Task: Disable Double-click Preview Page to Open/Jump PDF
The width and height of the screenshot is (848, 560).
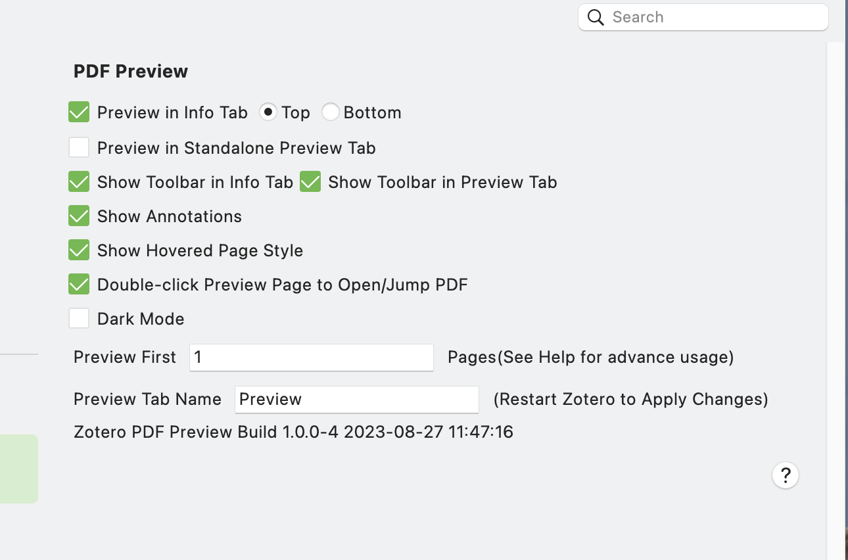Action: point(78,284)
